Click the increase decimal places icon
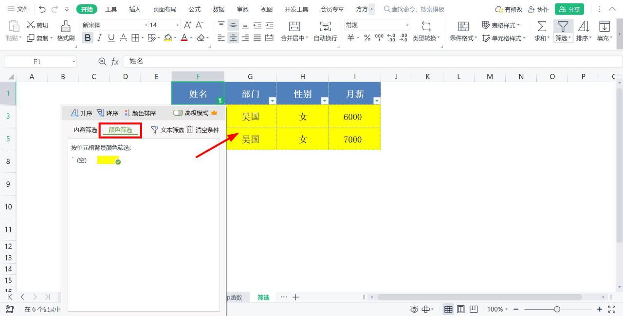The width and height of the screenshot is (623, 316). coord(391,38)
